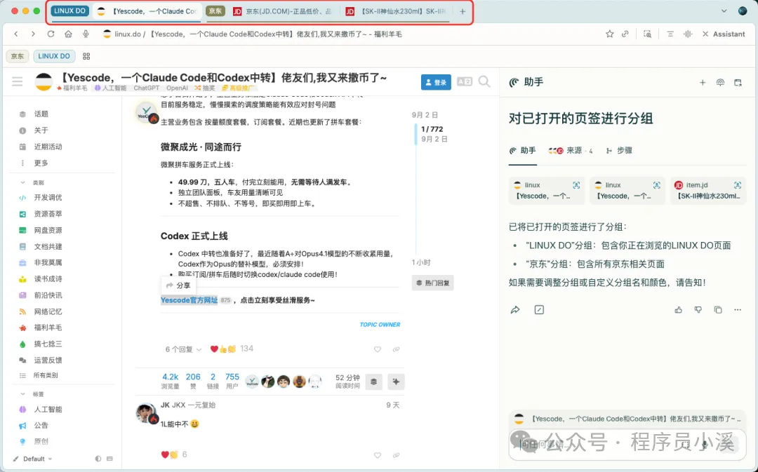Open the LINUX DO tab group
758x472 pixels.
click(x=69, y=11)
